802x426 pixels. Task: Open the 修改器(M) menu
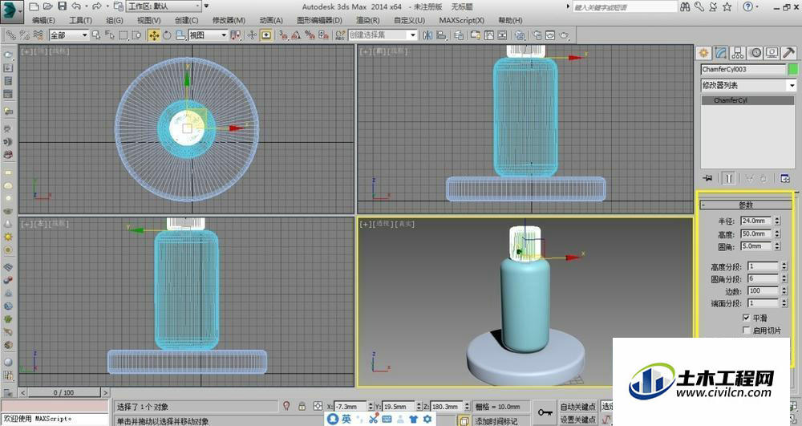pos(229,20)
